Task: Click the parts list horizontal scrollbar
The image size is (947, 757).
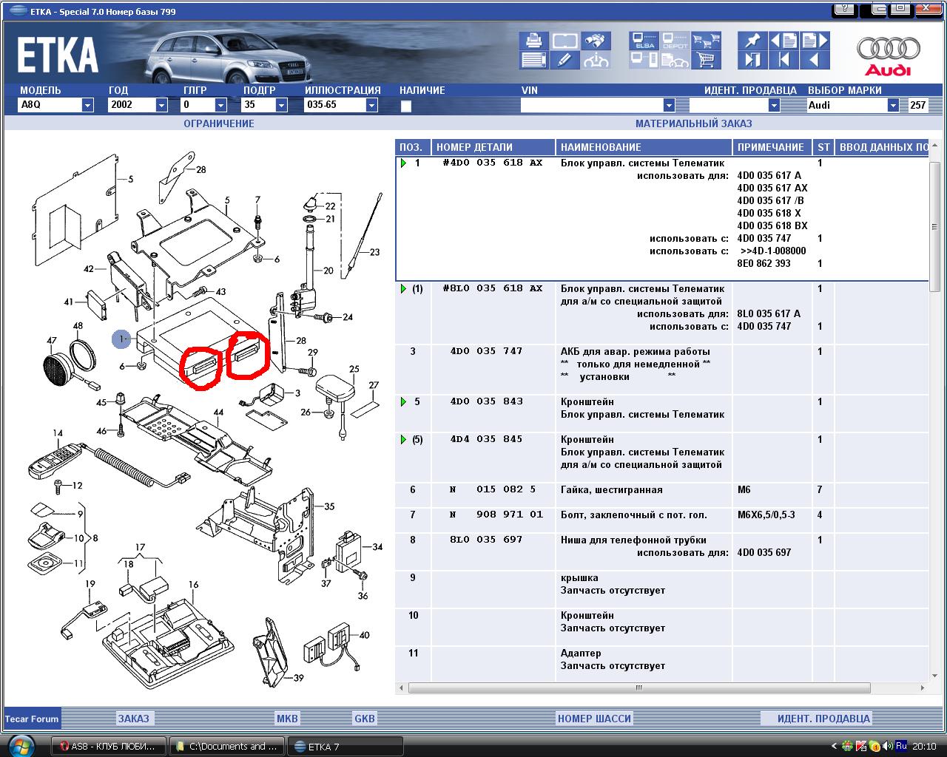Action: tap(638, 688)
